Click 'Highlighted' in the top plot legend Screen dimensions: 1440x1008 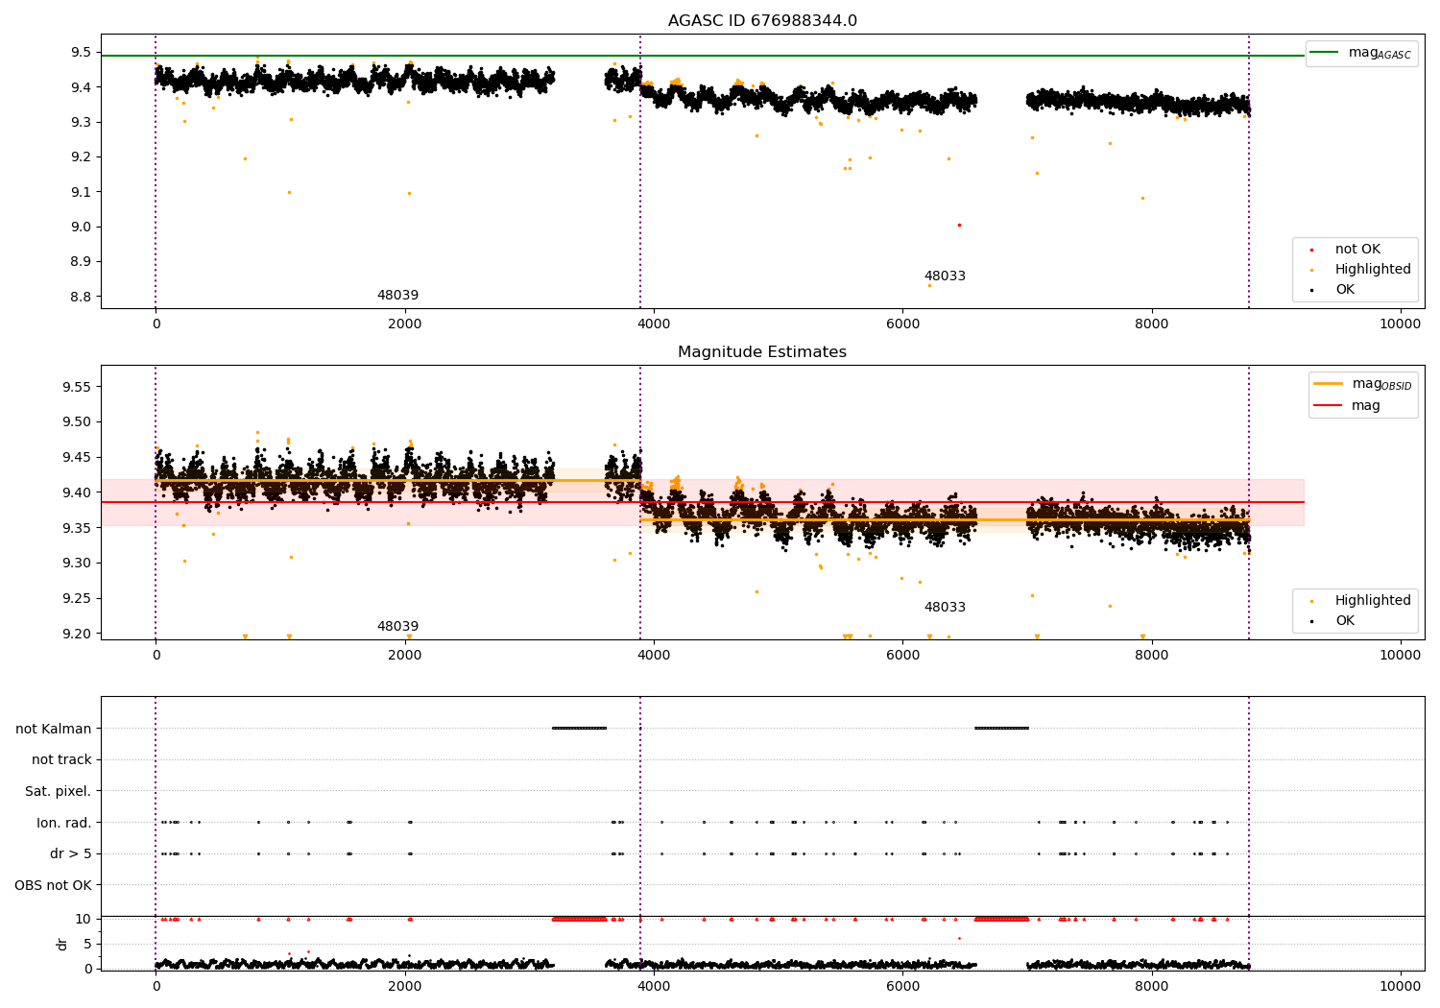(x=1373, y=270)
